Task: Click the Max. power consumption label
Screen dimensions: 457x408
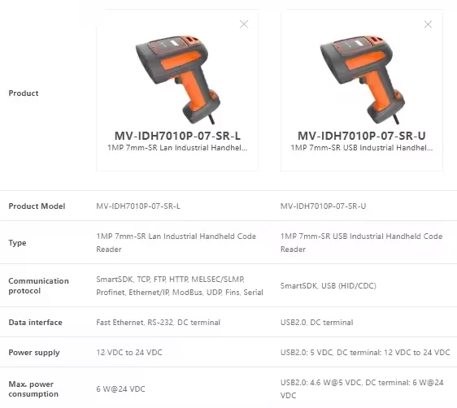Action: pyautogui.click(x=33, y=388)
